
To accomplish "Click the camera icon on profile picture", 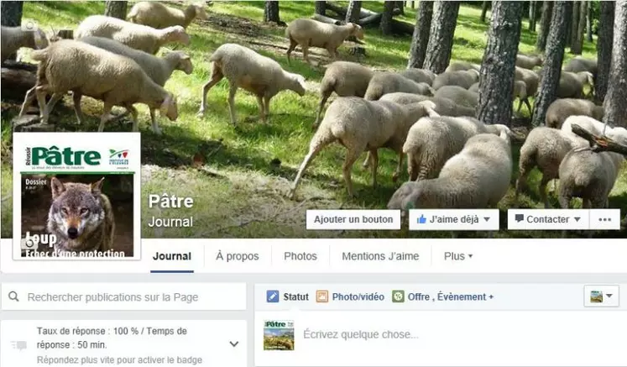I will coord(29,243).
